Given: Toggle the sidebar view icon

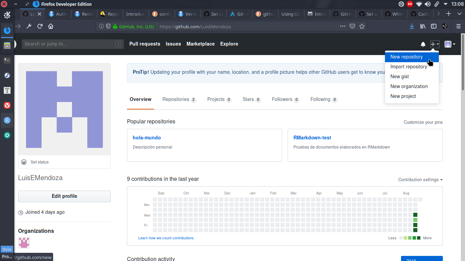Looking at the screenshot, I should click(x=434, y=26).
